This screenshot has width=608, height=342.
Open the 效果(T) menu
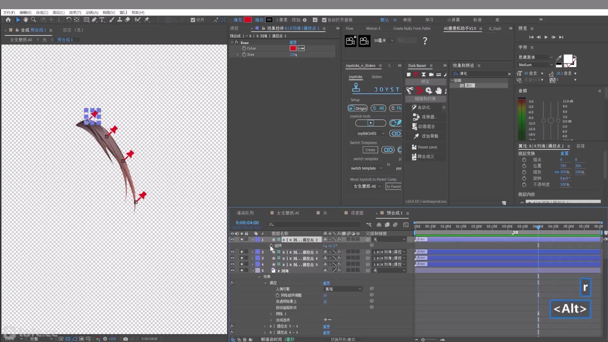75,12
